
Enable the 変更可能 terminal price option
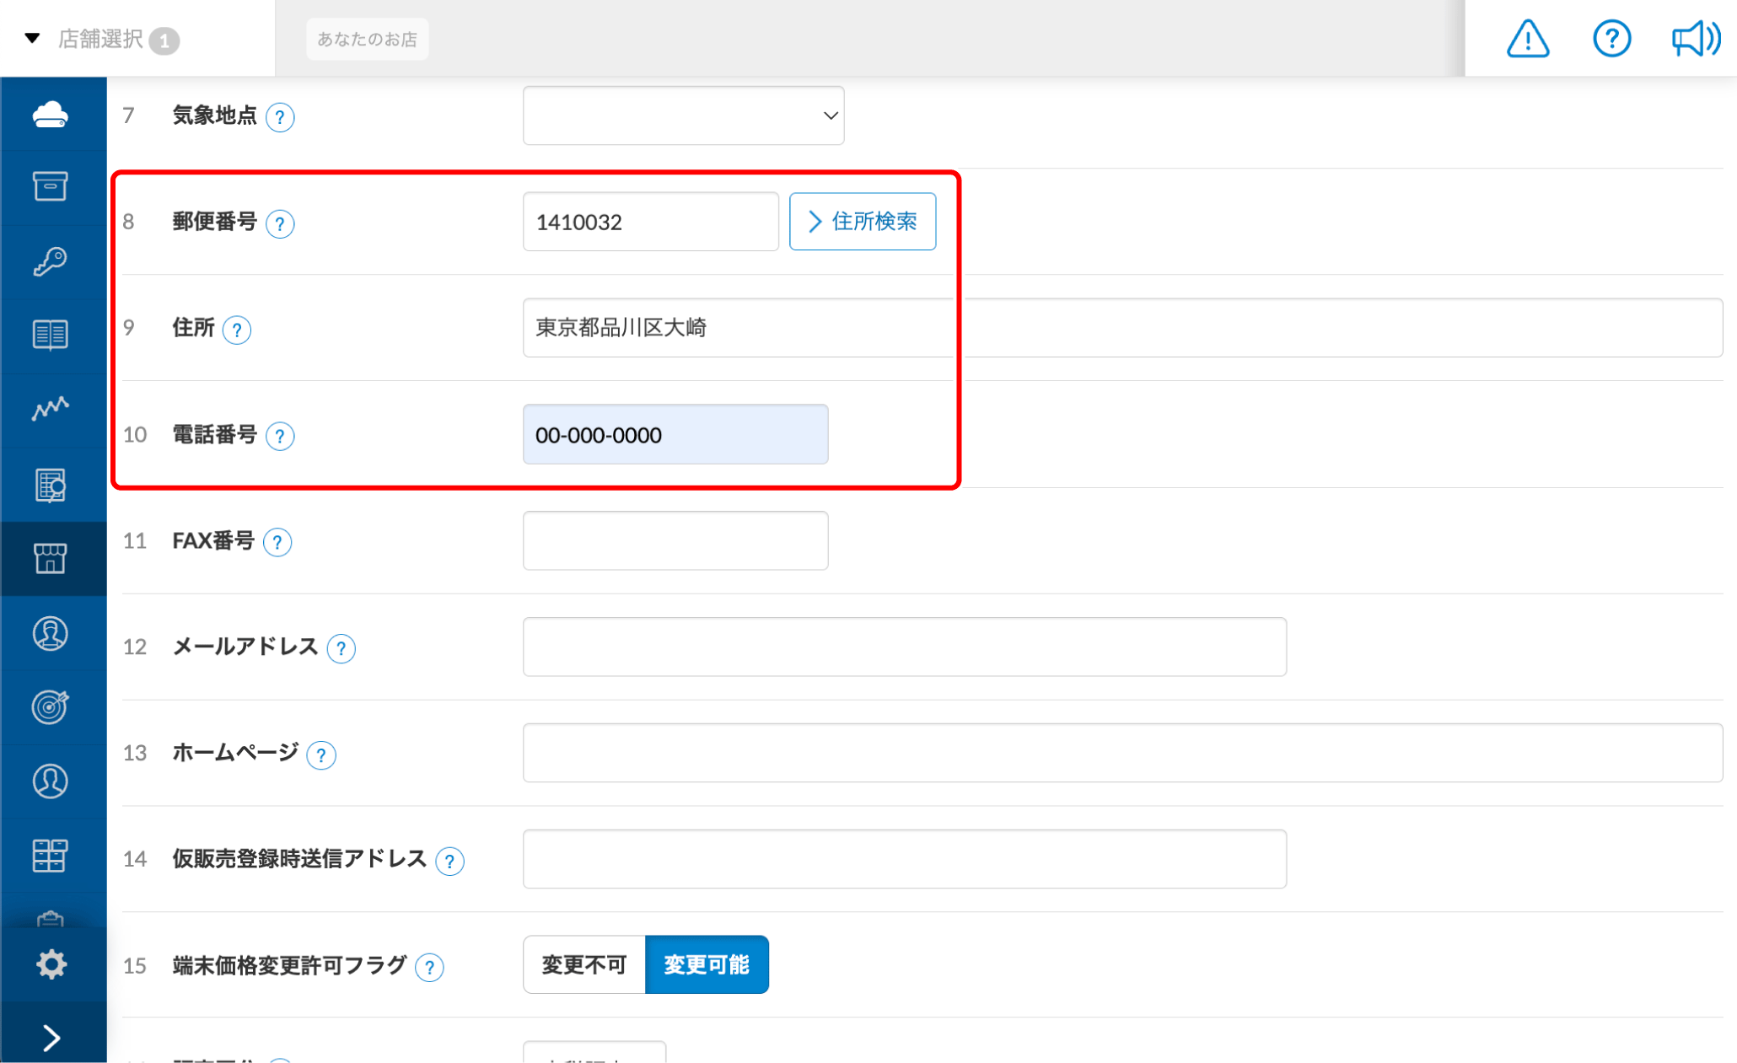pyautogui.click(x=707, y=964)
